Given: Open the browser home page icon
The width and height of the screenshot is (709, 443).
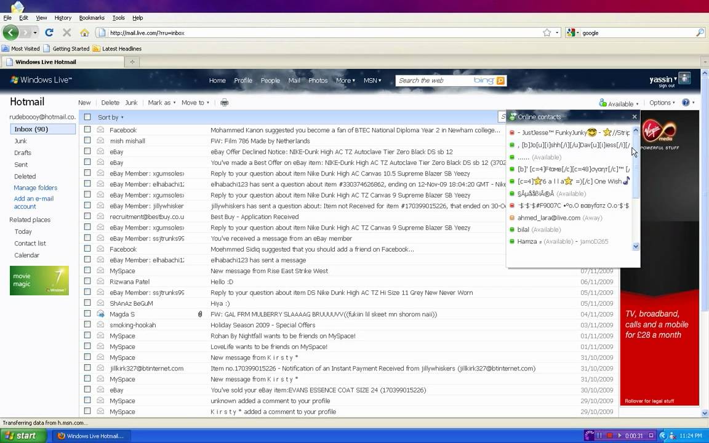Looking at the screenshot, I should 84,33.
